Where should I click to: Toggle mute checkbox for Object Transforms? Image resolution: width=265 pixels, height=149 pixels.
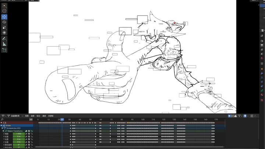tap(29, 131)
